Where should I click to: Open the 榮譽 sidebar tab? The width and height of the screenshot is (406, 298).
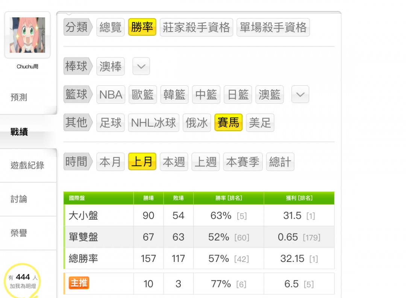(x=28, y=233)
